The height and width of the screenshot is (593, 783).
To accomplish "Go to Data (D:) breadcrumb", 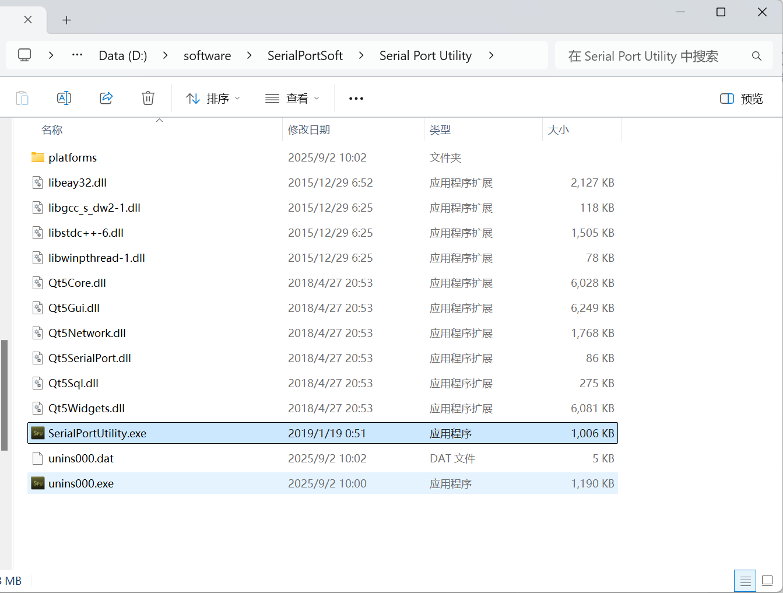I will pos(123,55).
